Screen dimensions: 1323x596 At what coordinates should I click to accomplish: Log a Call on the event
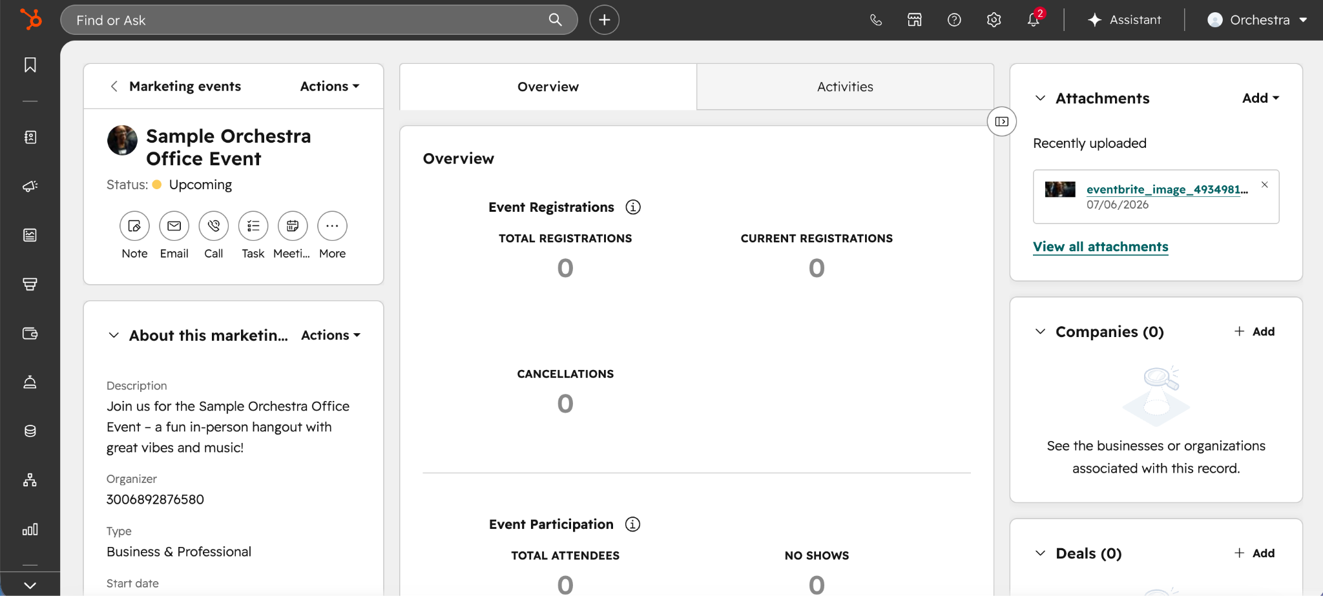click(x=214, y=226)
